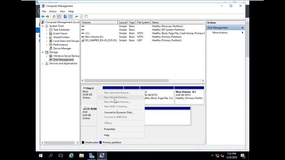Collapse the Disk Management actions section arrow
This screenshot has width=285, height=160.
(242, 28)
